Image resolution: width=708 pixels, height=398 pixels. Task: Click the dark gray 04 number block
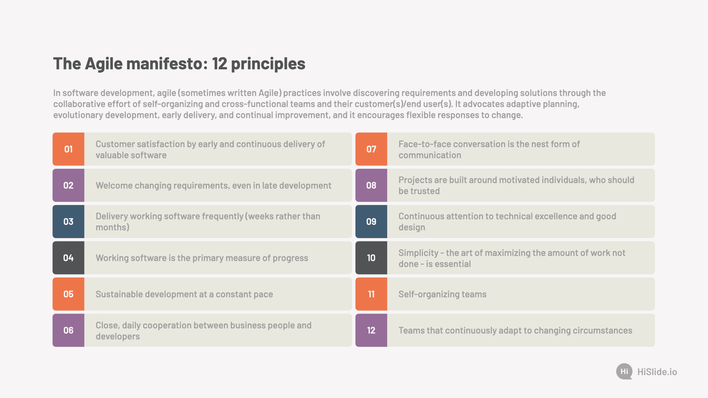(x=68, y=258)
